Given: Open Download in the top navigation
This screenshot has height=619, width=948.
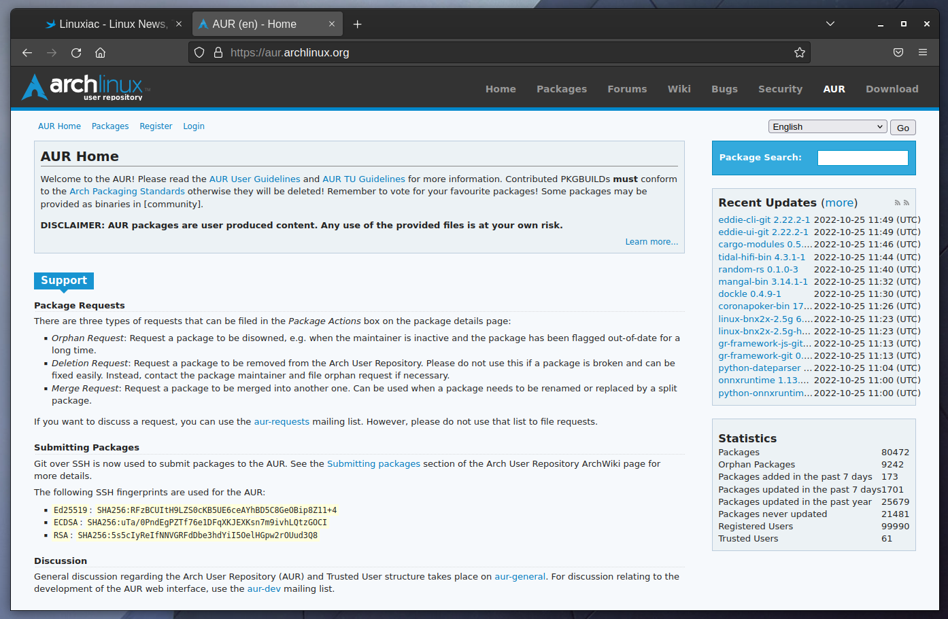Looking at the screenshot, I should pyautogui.click(x=892, y=89).
